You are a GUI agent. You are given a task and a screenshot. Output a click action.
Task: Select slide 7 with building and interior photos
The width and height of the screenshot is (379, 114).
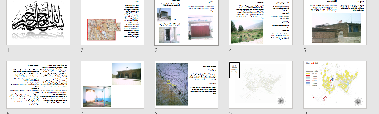(x=112, y=85)
